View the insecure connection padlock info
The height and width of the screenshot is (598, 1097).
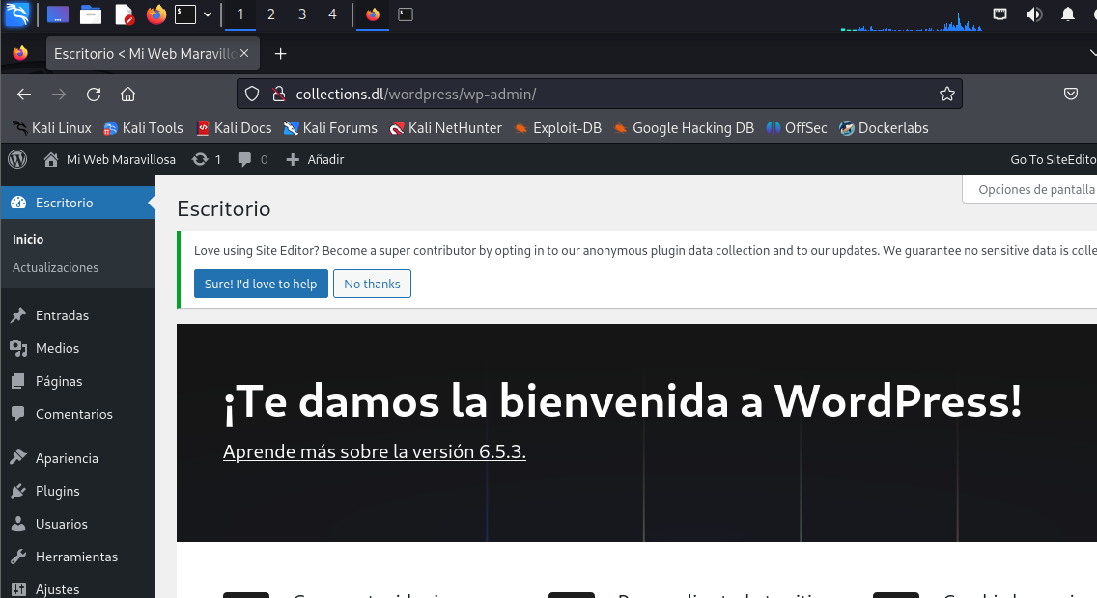pos(278,95)
